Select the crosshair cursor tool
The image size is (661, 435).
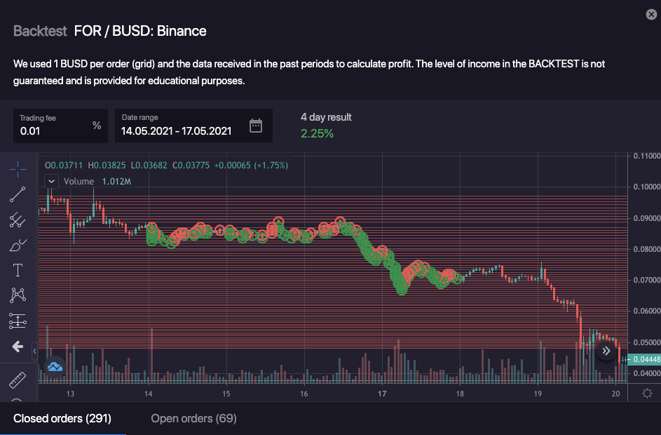(x=18, y=169)
